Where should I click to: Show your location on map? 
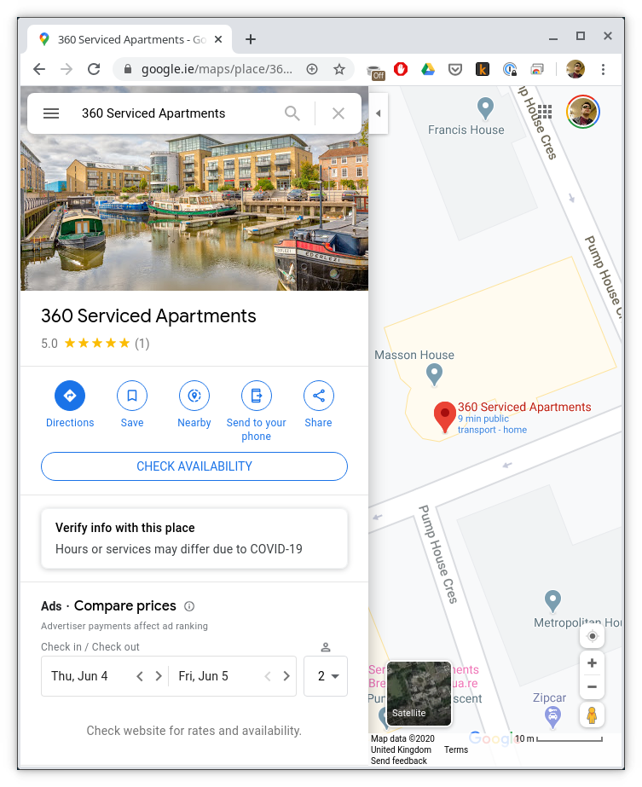(593, 636)
